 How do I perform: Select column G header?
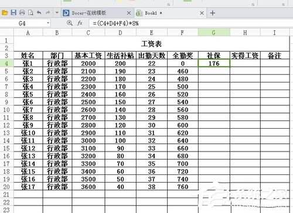(x=214, y=33)
